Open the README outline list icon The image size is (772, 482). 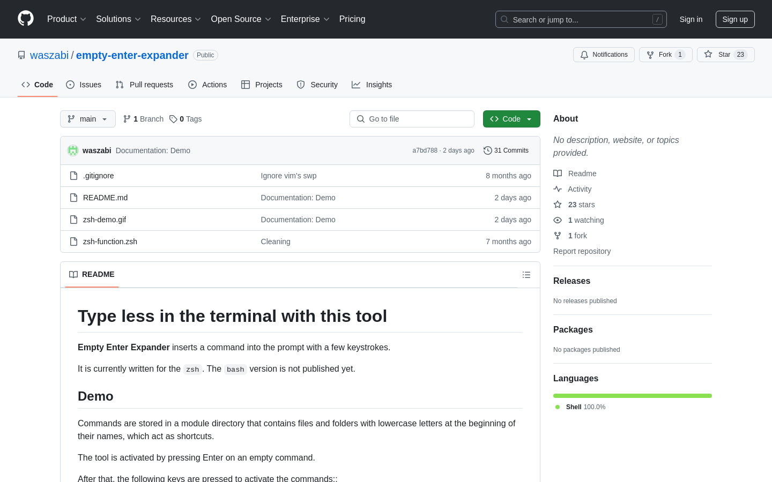526,275
